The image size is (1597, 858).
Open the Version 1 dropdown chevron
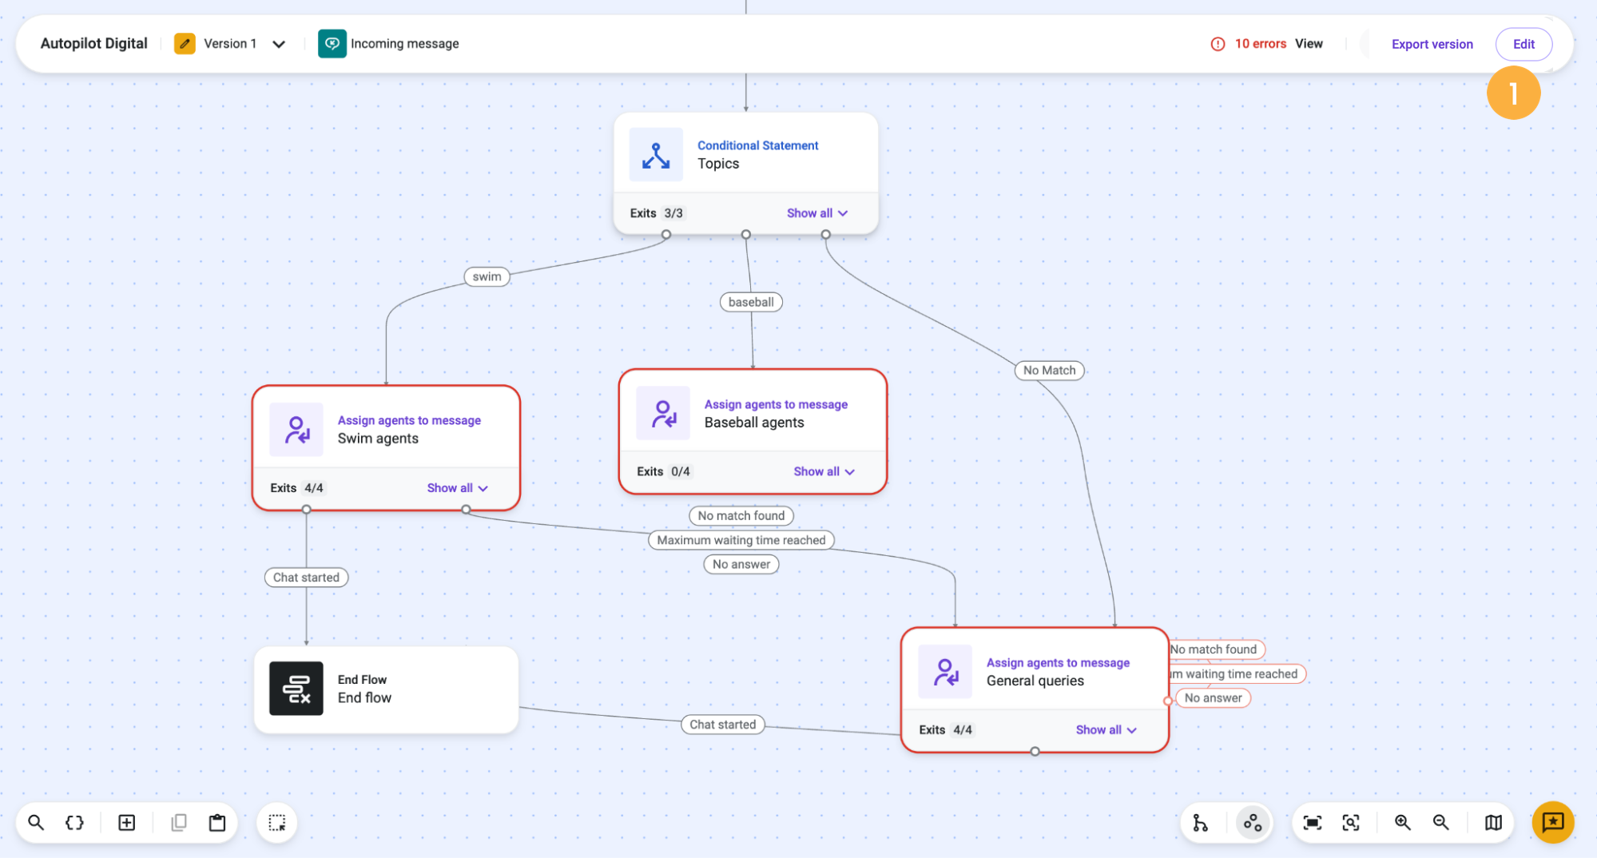279,44
